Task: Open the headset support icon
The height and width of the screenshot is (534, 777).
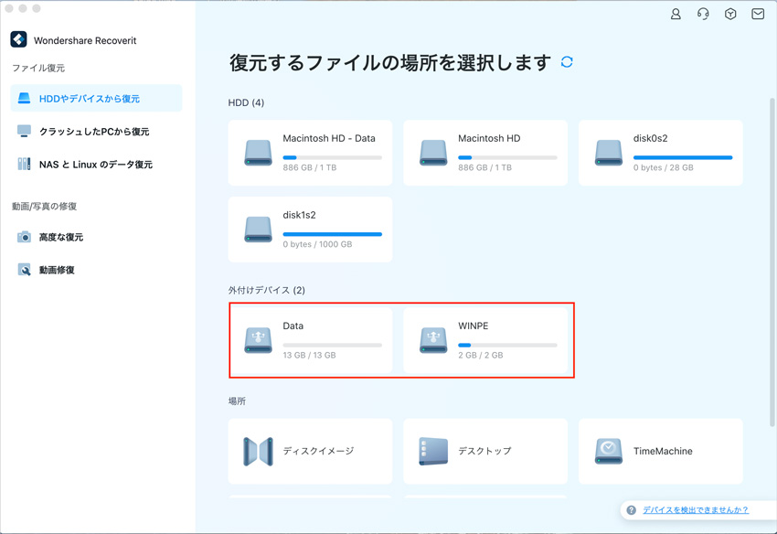Action: tap(703, 14)
